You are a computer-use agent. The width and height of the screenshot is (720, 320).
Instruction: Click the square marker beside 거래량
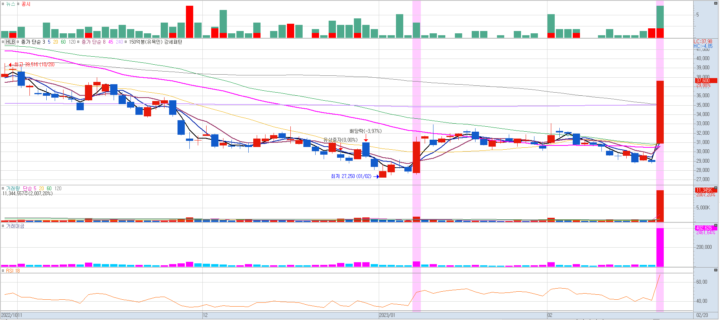(x=3, y=188)
